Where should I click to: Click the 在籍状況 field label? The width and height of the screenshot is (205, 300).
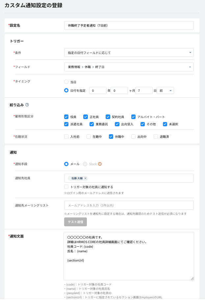point(20,137)
